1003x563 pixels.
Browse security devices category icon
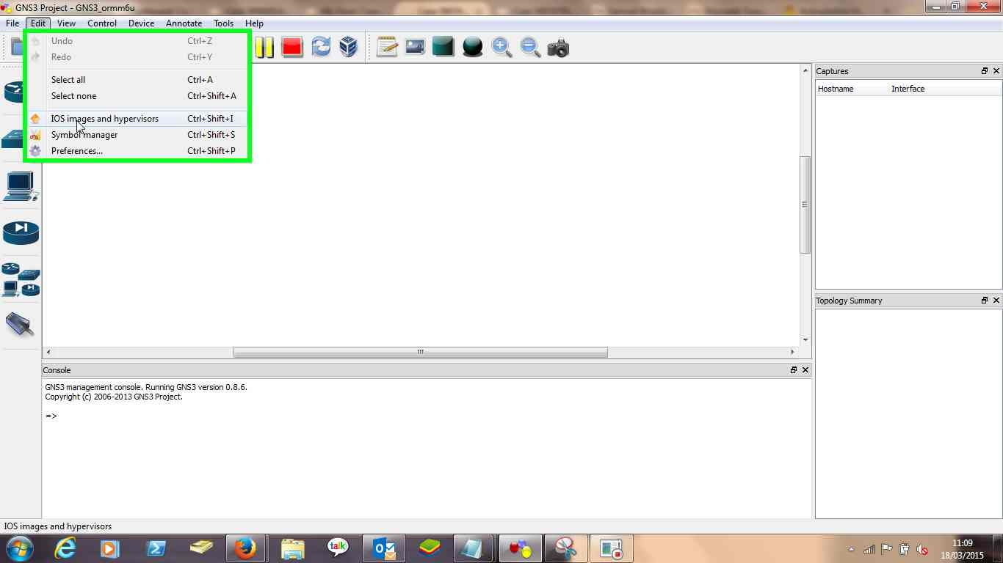pos(21,232)
